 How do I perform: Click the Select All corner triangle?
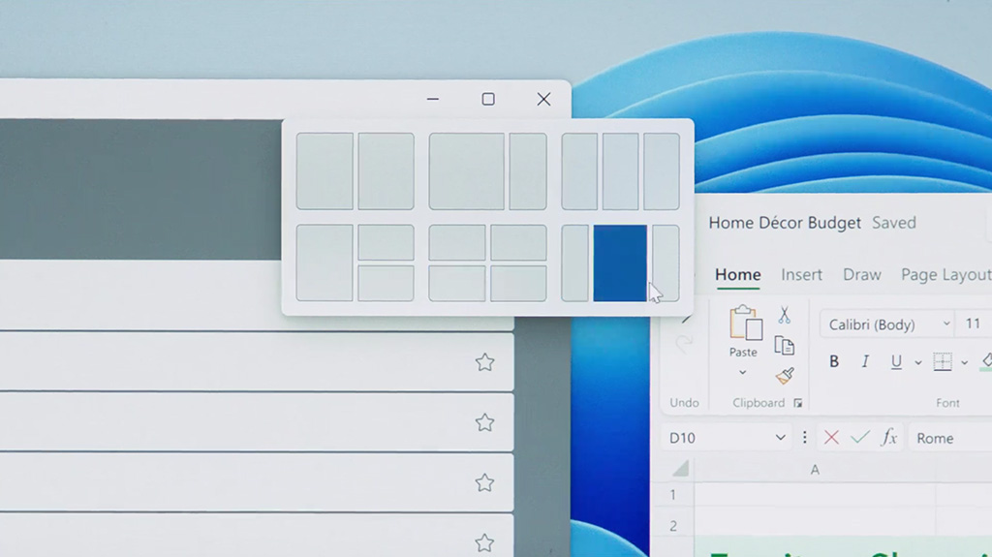(681, 469)
